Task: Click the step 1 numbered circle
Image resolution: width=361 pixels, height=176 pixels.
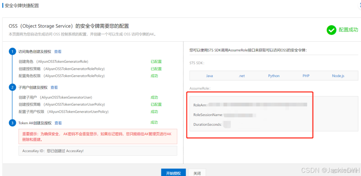Action: click(x=12, y=51)
